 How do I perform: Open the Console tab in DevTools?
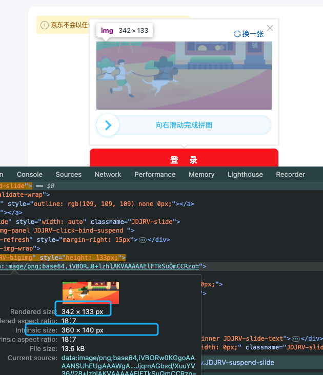30,174
